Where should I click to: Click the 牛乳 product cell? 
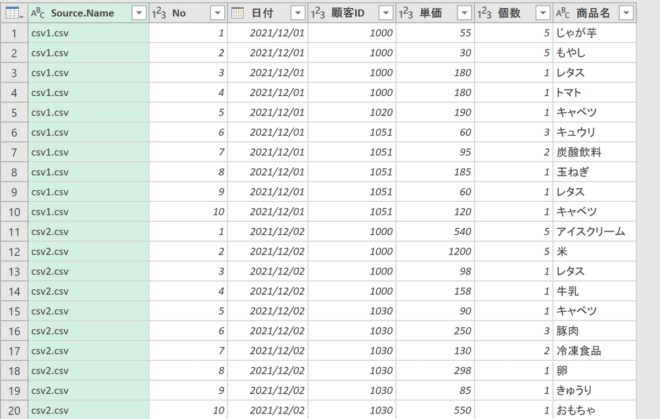click(594, 291)
